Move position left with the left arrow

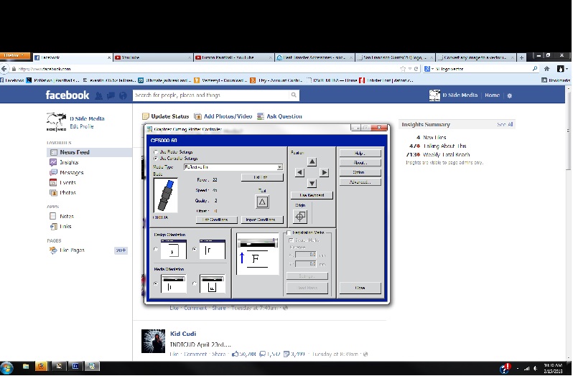[299, 172]
